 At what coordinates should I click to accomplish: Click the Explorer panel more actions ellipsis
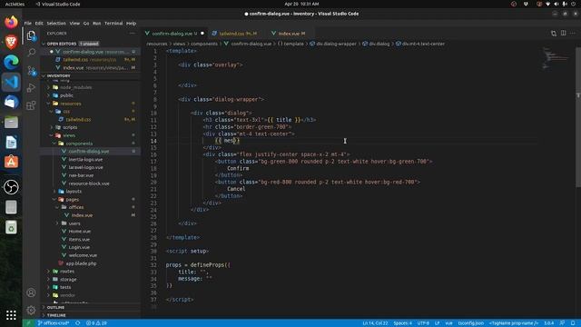coord(133,34)
